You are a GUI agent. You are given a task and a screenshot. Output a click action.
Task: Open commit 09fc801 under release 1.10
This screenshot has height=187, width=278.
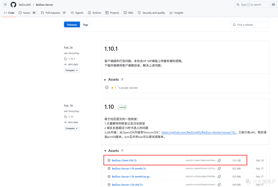coord(73,122)
